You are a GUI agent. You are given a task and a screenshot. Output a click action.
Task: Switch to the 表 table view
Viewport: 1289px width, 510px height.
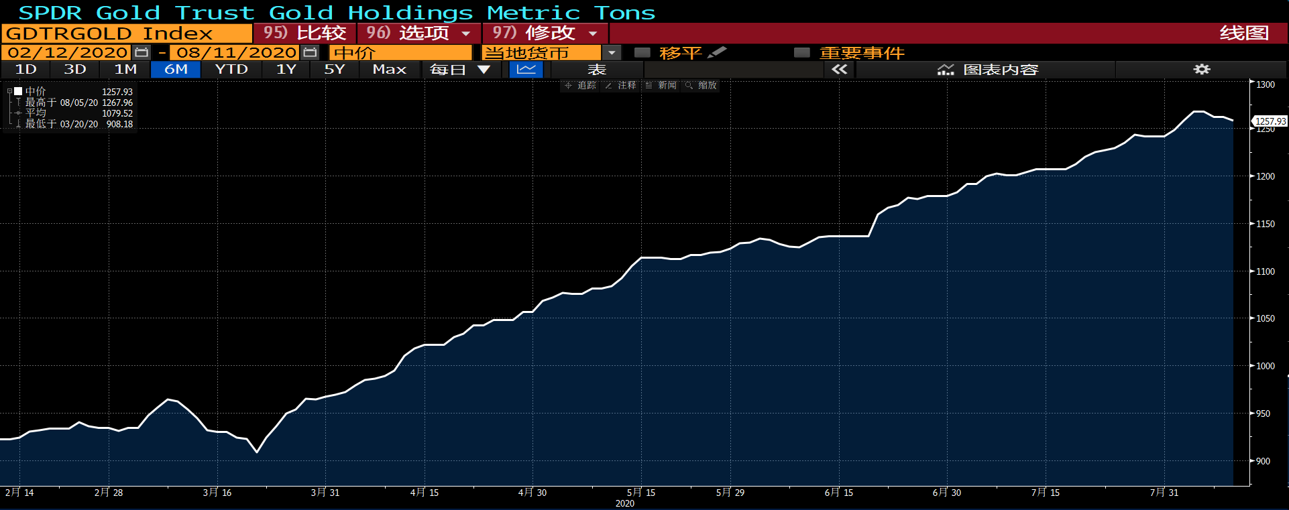tap(597, 69)
